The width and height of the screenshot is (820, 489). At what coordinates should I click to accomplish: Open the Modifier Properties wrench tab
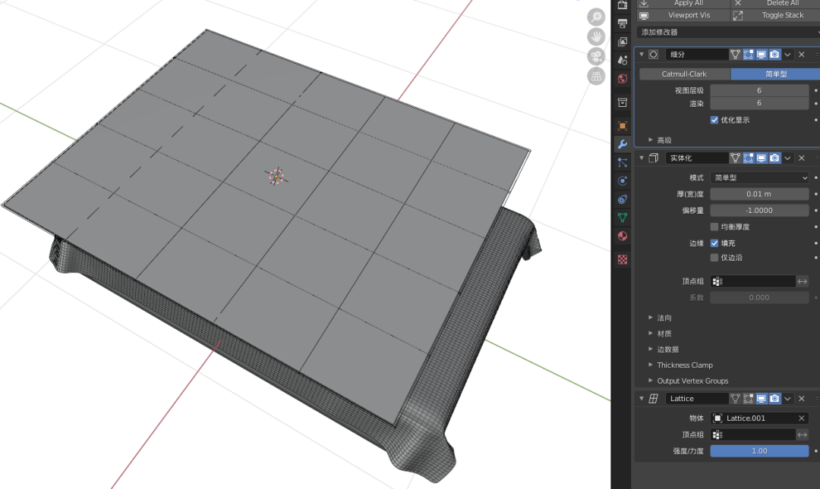tap(622, 143)
